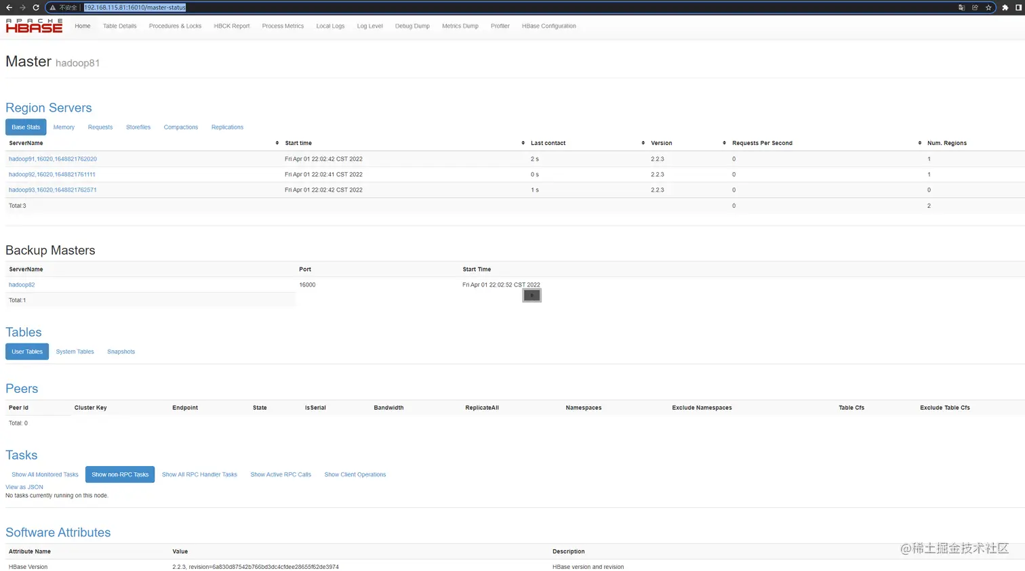This screenshot has width=1025, height=571.
Task: Open Table Details in the nav bar
Action: click(x=120, y=26)
